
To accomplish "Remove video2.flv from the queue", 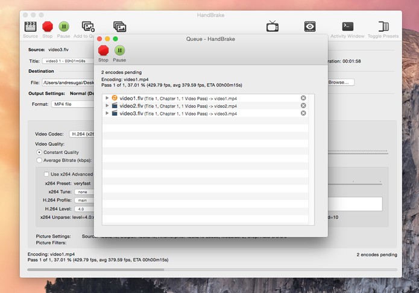I will (x=303, y=105).
